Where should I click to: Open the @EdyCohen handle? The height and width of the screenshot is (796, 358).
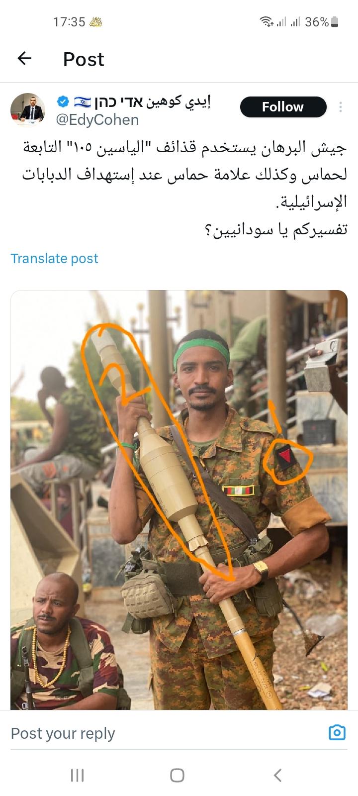tap(97, 120)
